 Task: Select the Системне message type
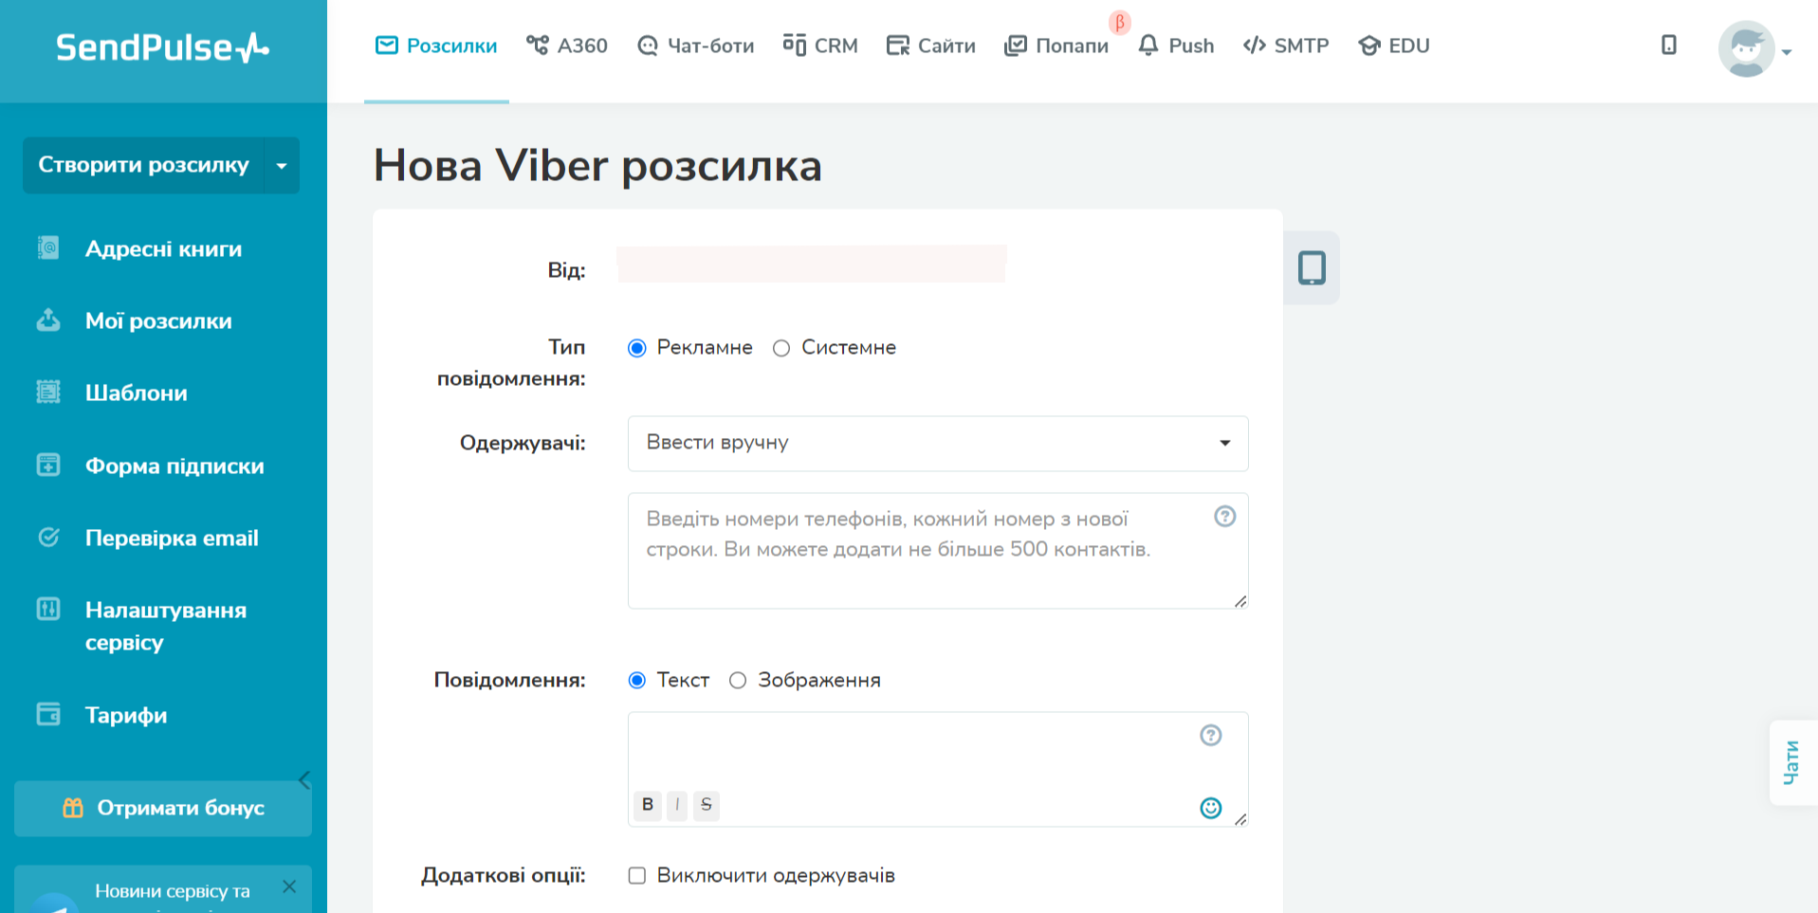click(781, 348)
